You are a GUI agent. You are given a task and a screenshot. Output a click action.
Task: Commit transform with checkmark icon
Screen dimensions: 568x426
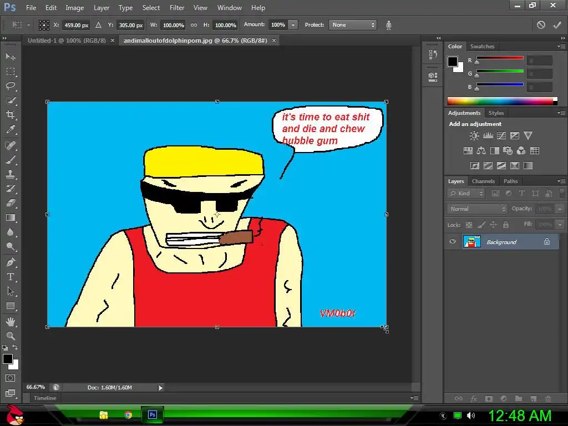click(557, 25)
